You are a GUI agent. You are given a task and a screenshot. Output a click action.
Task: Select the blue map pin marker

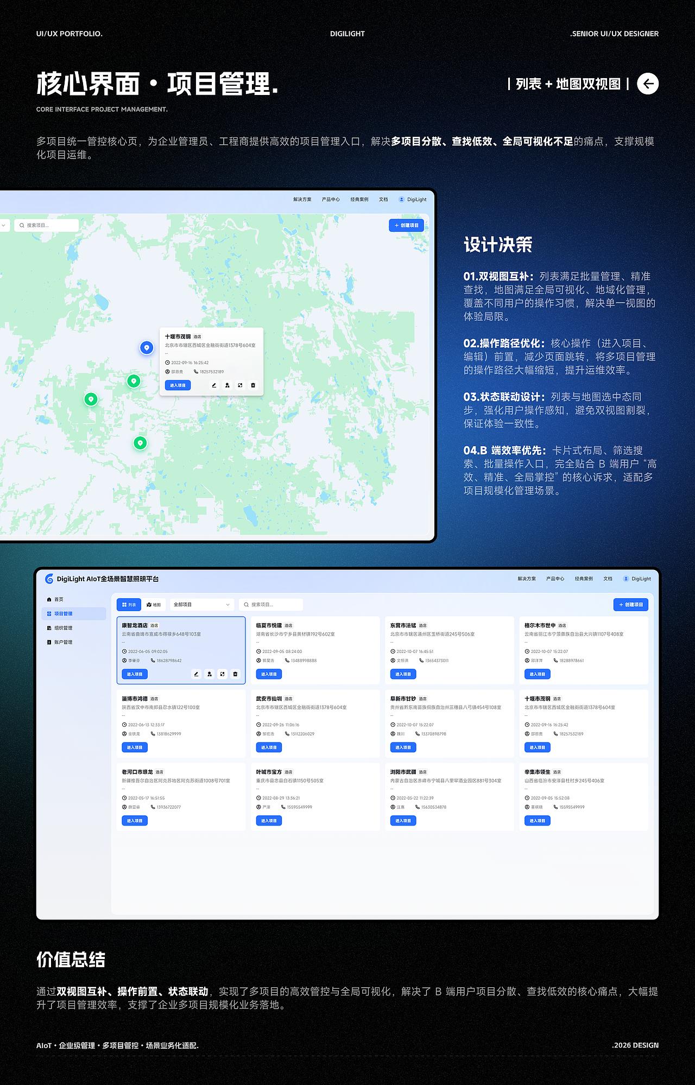pyautogui.click(x=147, y=348)
